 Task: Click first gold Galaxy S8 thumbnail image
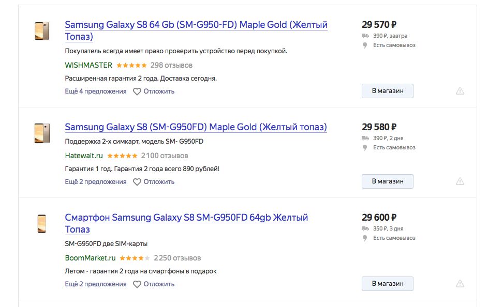click(42, 31)
